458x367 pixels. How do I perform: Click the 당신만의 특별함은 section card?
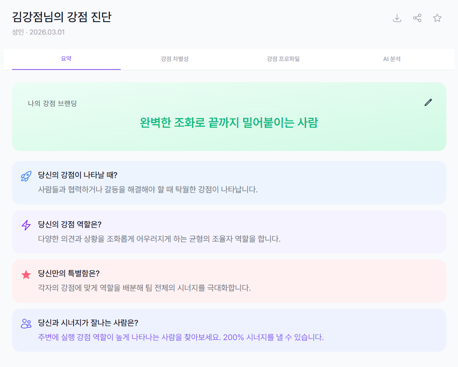[x=229, y=281]
